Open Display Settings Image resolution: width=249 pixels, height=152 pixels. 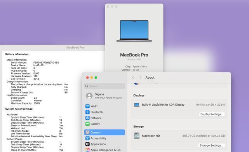pos(212,114)
